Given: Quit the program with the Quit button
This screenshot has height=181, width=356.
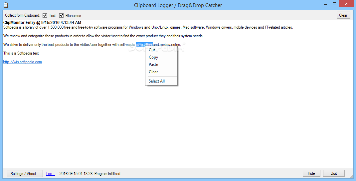Looking at the screenshot, I should click(333, 173).
